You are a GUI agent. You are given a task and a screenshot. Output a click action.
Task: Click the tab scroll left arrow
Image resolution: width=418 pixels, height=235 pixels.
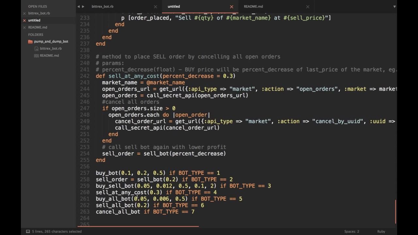click(x=79, y=7)
